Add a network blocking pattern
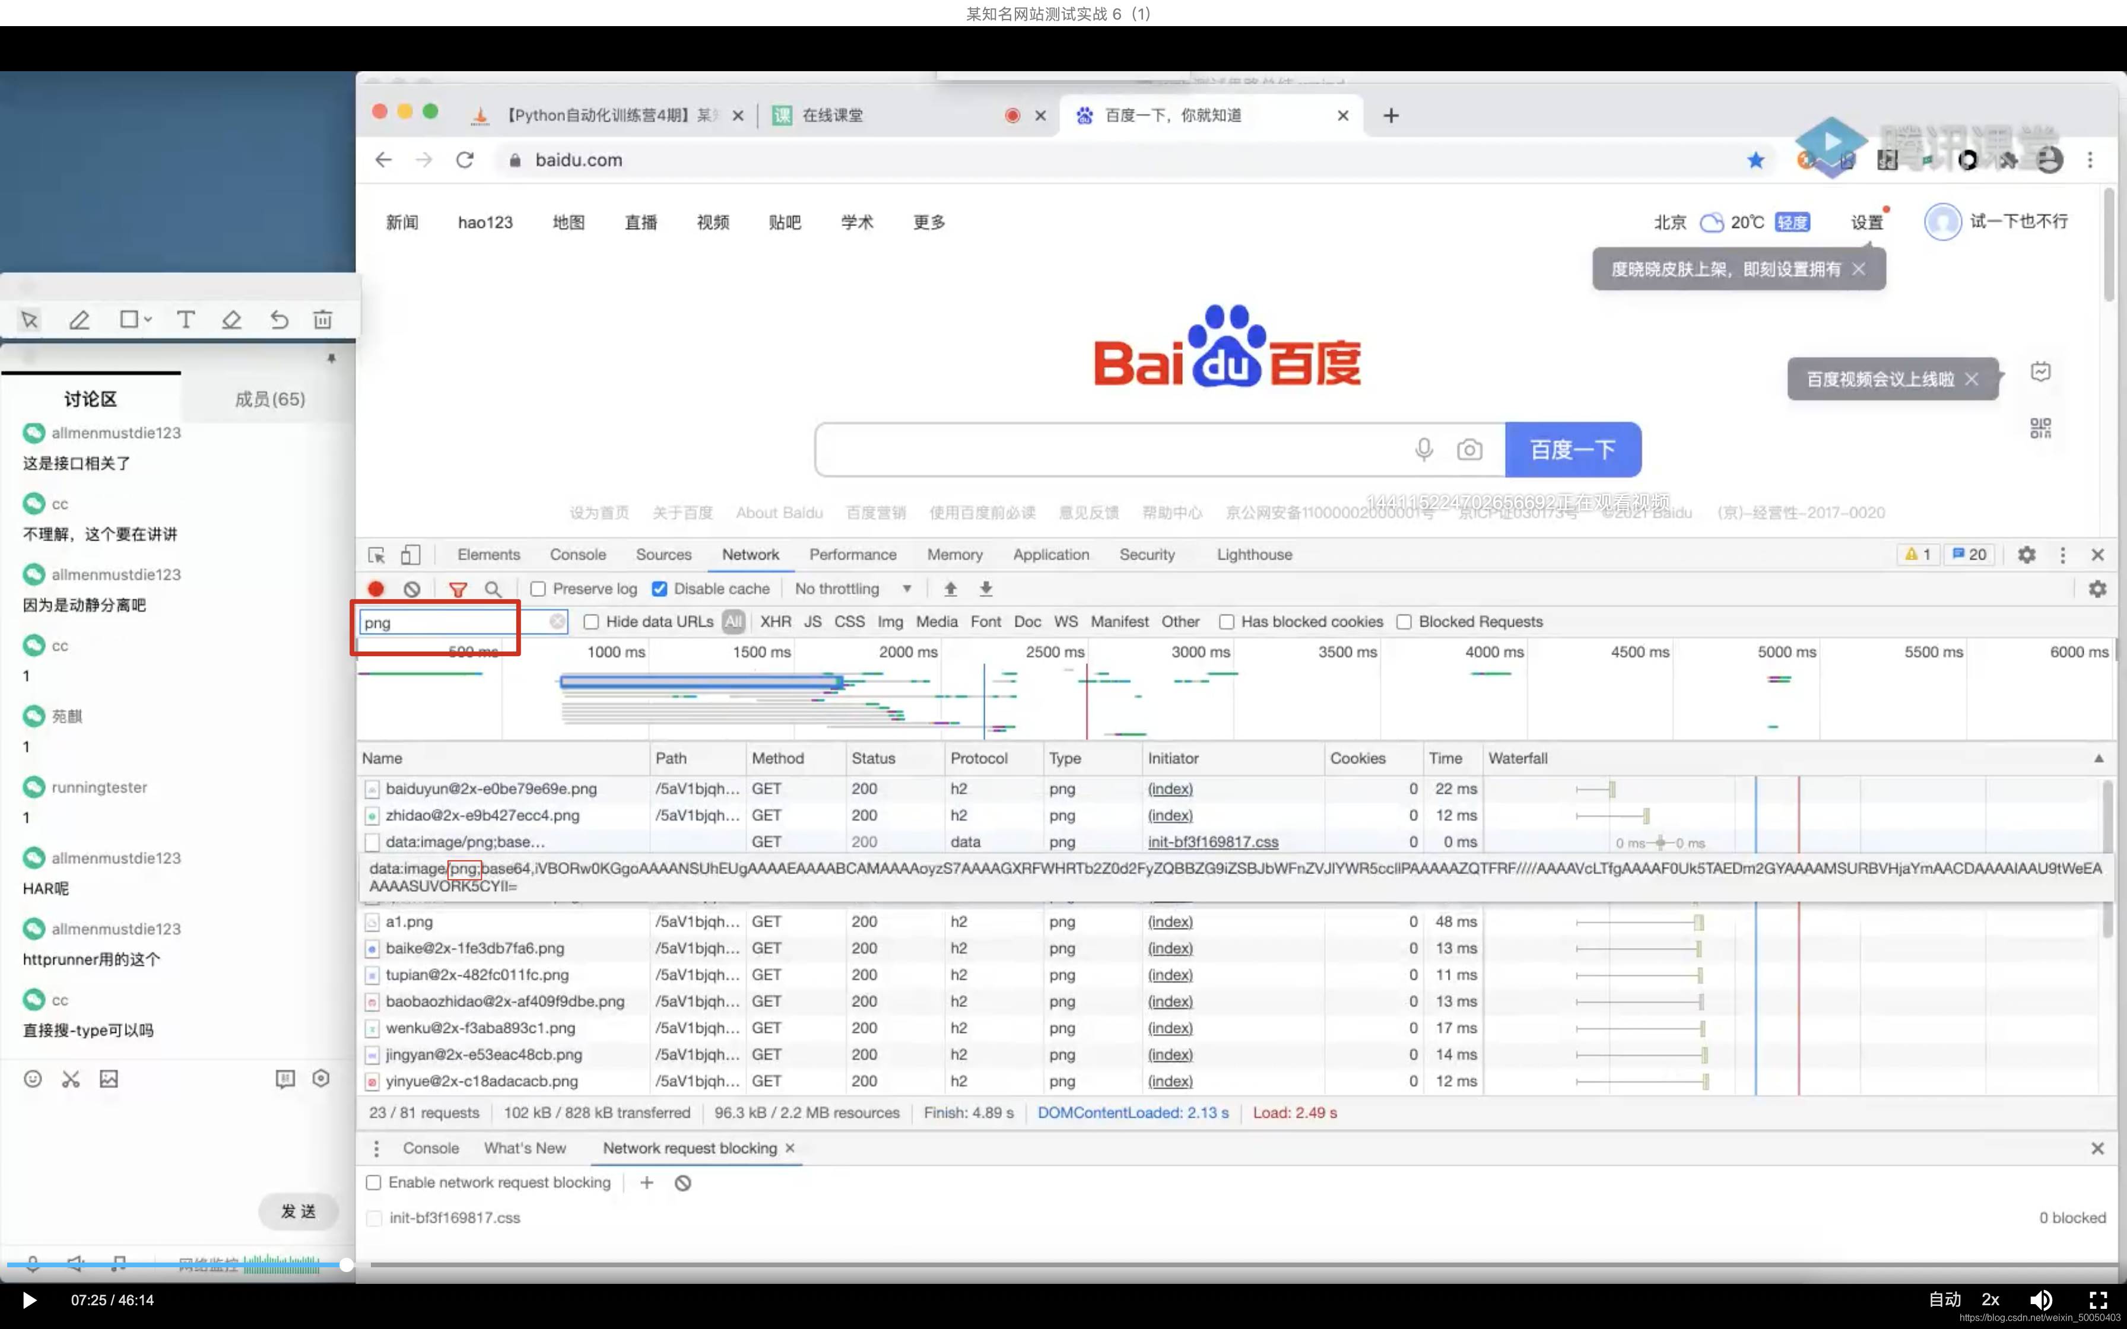 647,1183
